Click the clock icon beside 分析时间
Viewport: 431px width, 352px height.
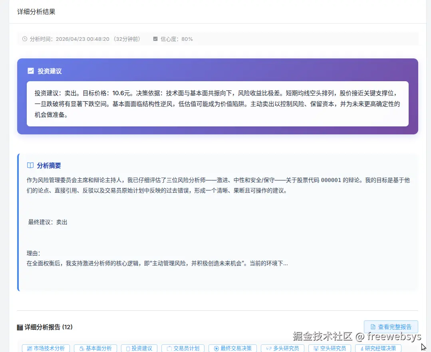(25, 39)
